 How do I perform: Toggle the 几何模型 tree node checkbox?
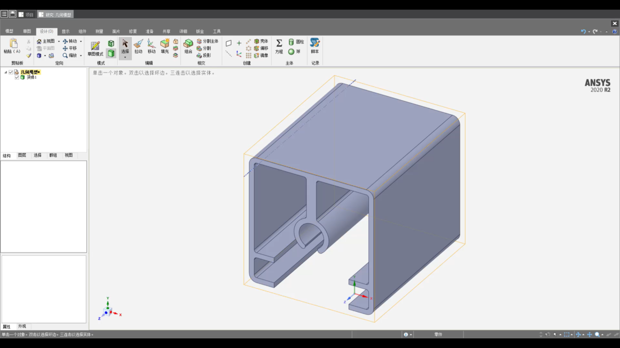(x=11, y=72)
